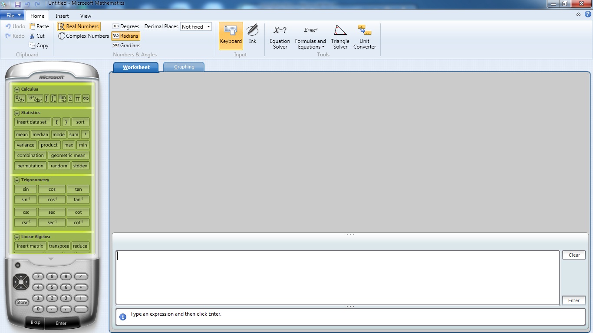Viewport: 593px width, 333px height.
Task: Set angle unit to Gradians
Action: [x=126, y=46]
